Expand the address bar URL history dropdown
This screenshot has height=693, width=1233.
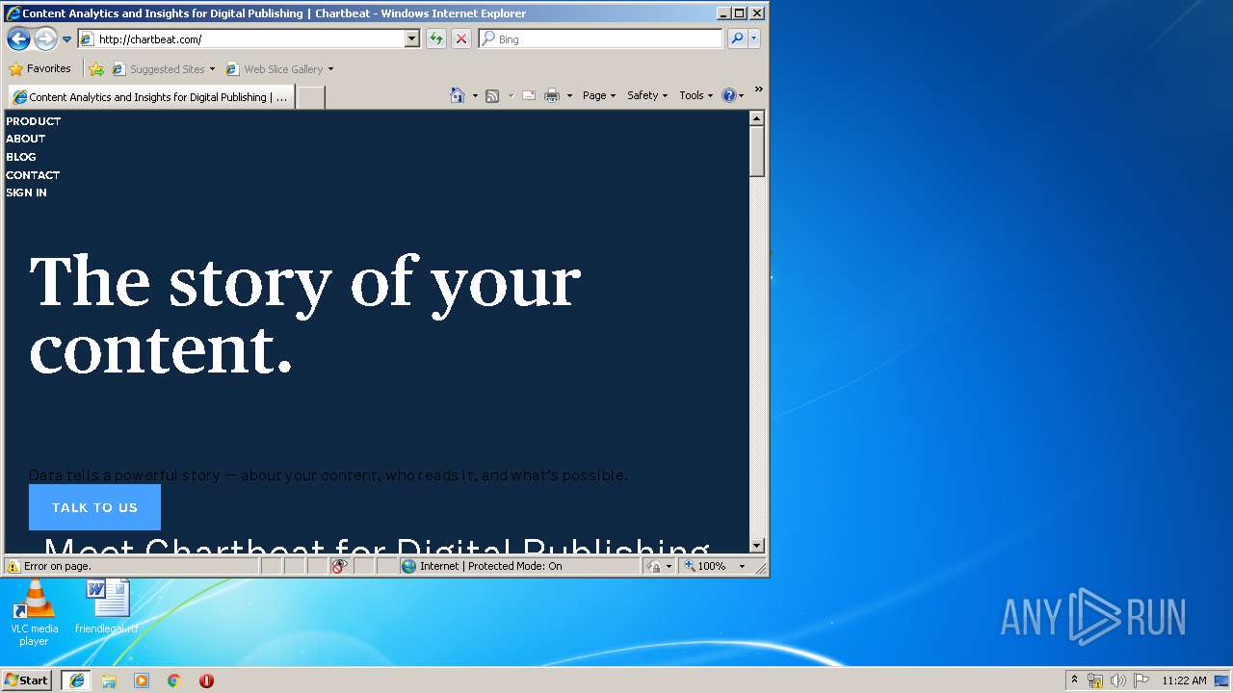412,38
